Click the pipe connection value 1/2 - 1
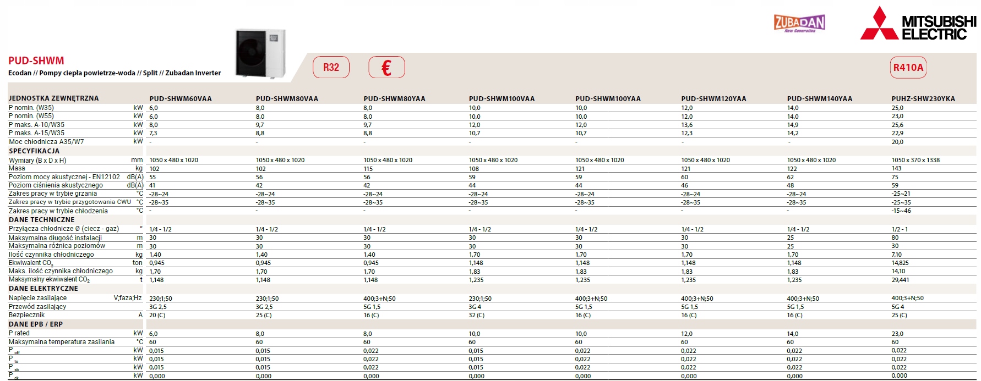The image size is (981, 381). (900, 229)
